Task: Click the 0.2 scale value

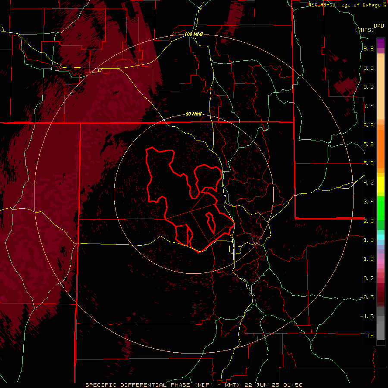Action: pyautogui.click(x=369, y=278)
